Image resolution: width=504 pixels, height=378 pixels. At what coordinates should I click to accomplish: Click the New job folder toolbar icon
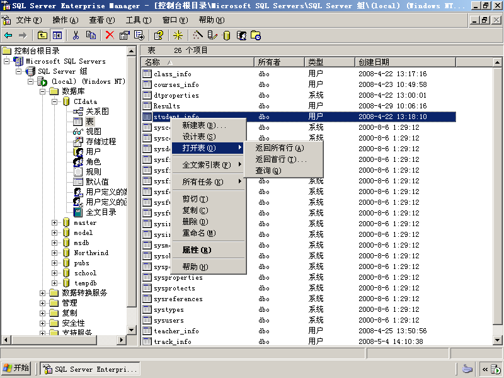[x=256, y=35]
